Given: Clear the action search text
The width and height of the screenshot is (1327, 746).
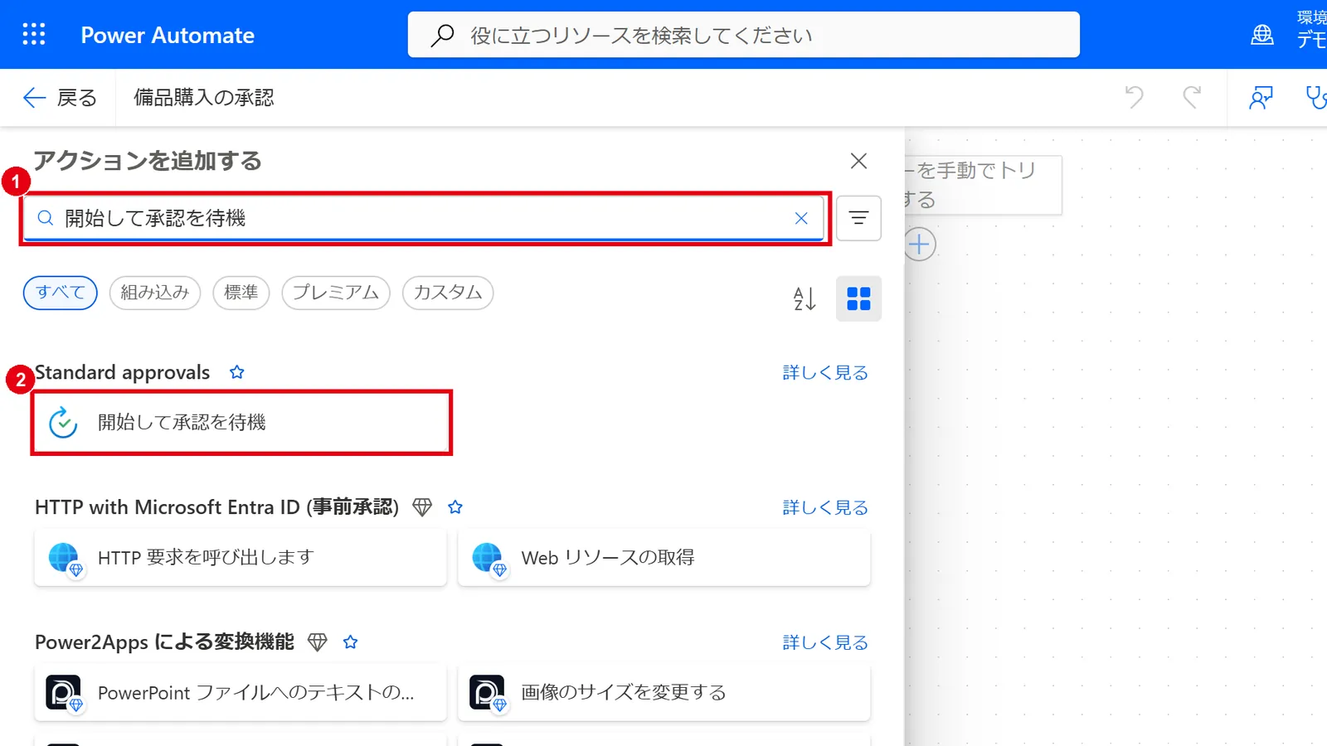Looking at the screenshot, I should 801,218.
